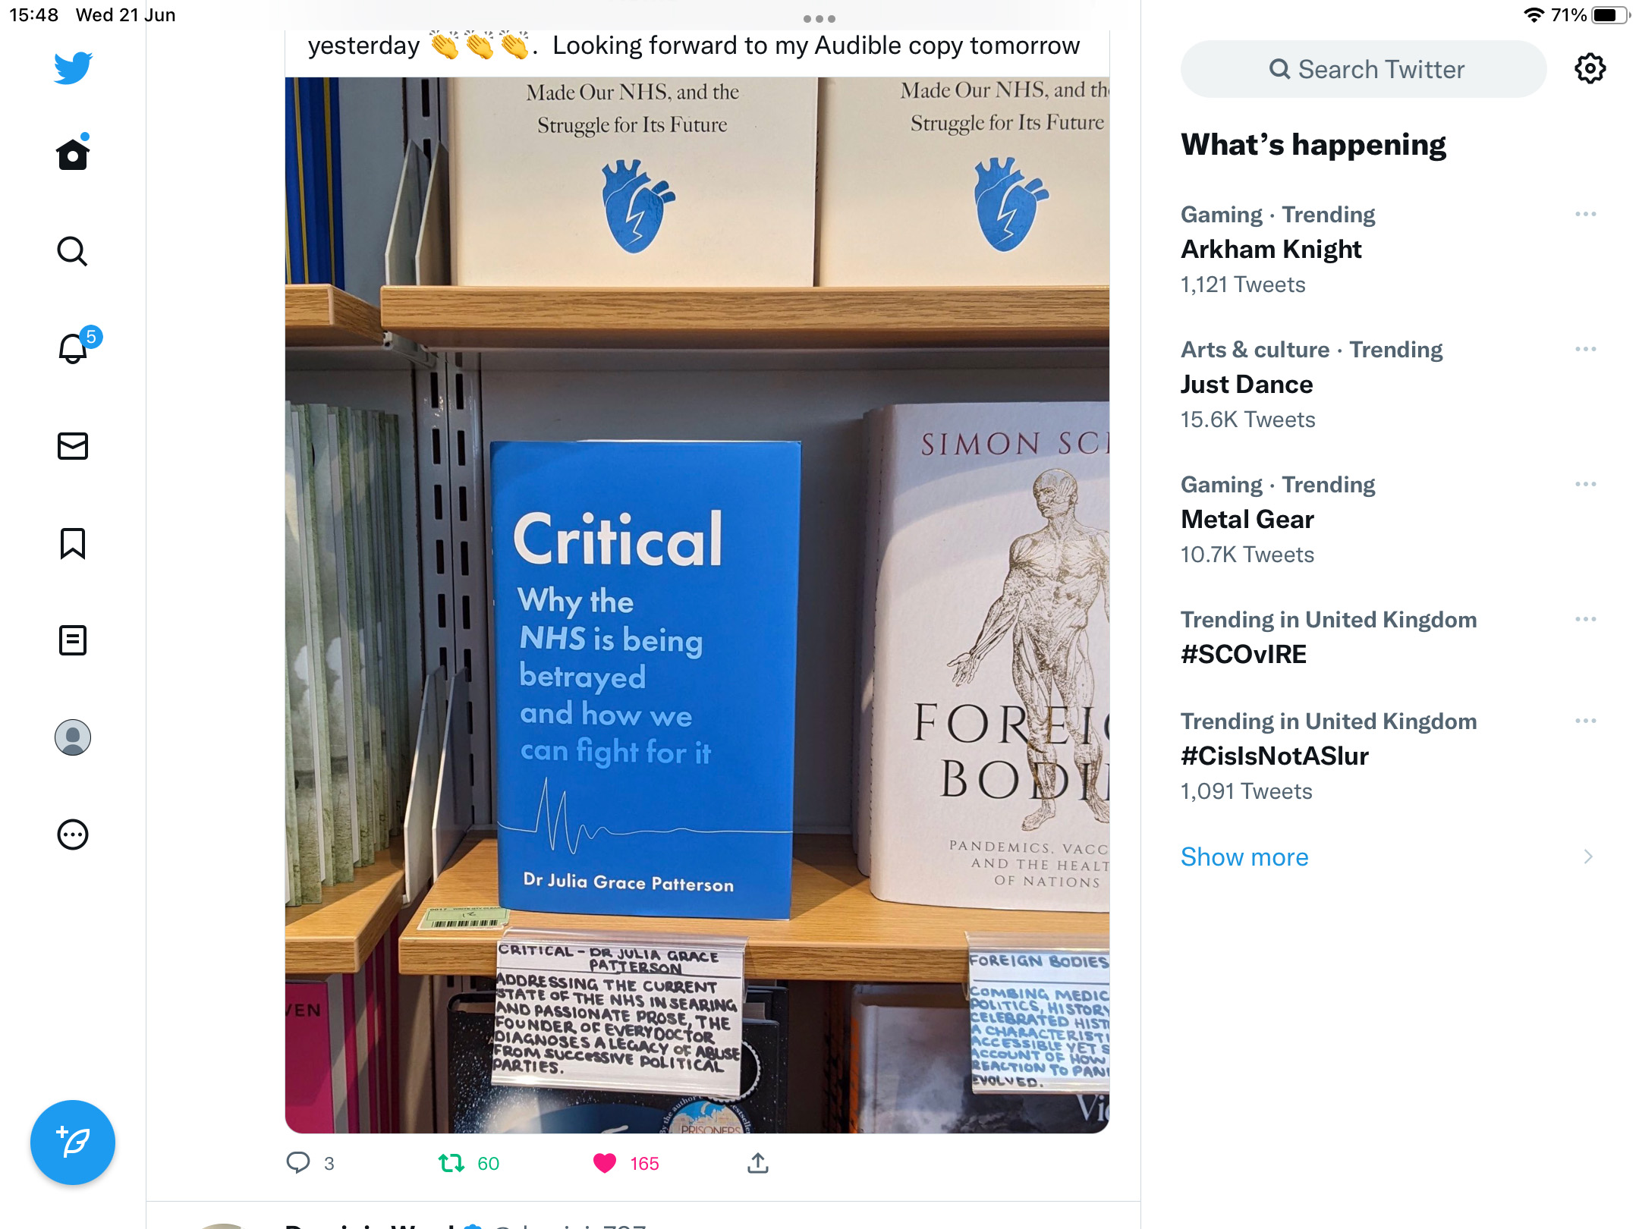Screen dimensions: 1639x1229
Task: Open more options for Just Dance trend
Action: (1586, 350)
